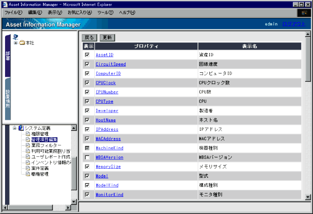
Task: Click the メモリサイズ display name cell
Action: [249, 166]
